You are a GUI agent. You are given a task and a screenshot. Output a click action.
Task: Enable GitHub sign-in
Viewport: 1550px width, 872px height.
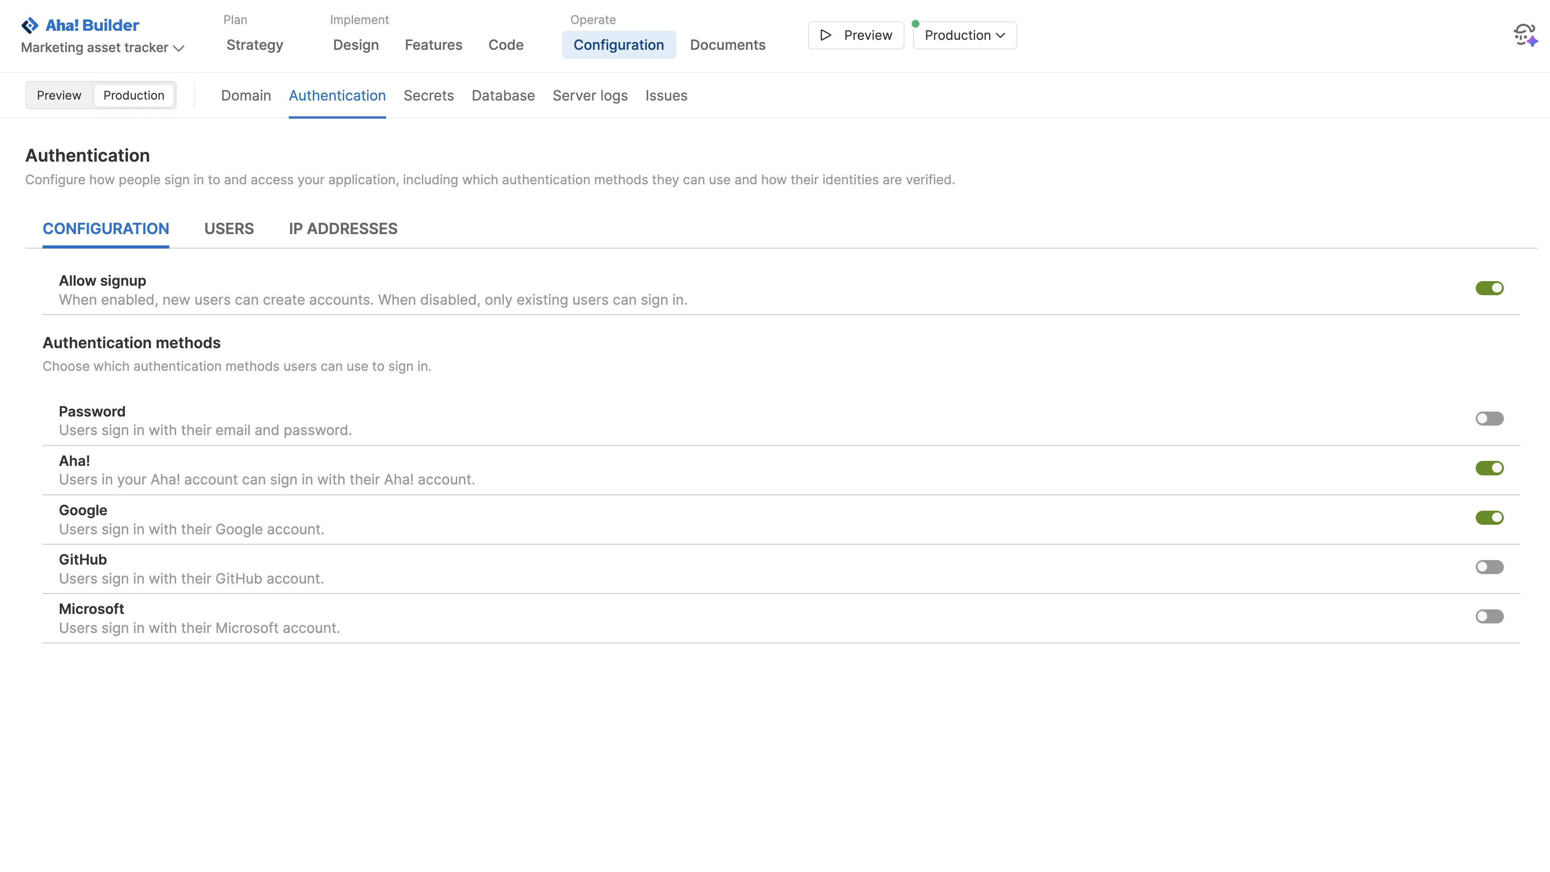pos(1489,566)
